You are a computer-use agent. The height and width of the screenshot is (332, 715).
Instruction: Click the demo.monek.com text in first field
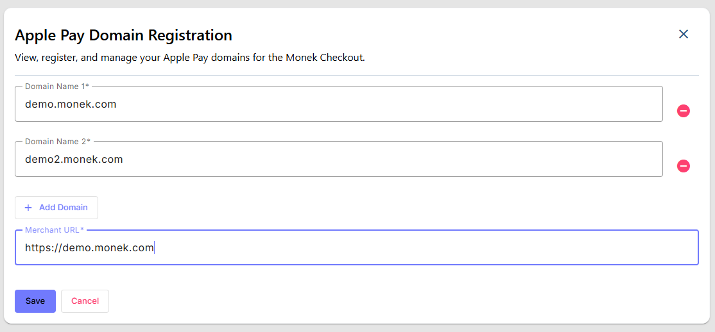coord(71,104)
